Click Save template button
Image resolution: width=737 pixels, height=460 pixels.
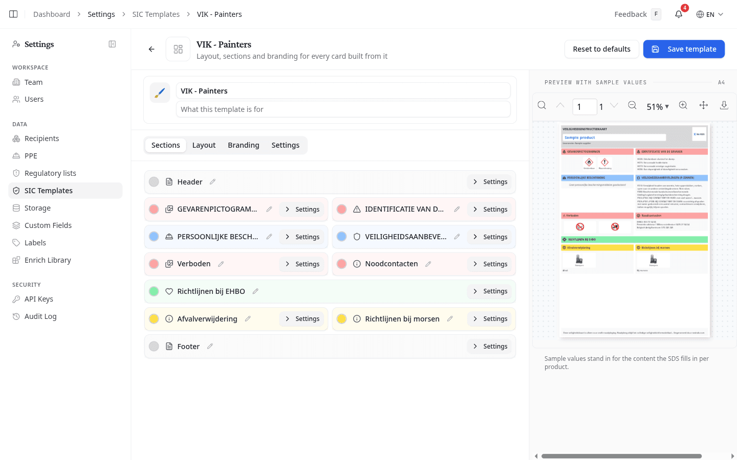684,49
